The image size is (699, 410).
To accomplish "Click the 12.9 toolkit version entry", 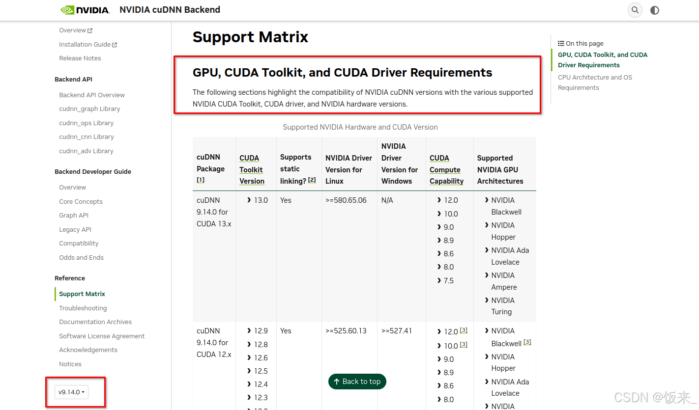I will [261, 331].
